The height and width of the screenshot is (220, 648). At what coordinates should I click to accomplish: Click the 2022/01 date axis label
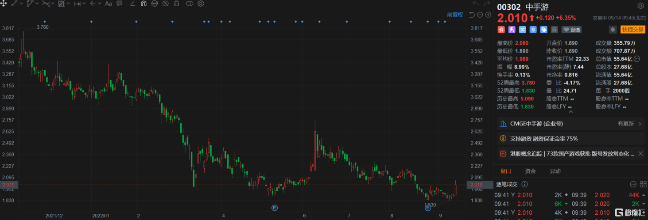(101, 216)
